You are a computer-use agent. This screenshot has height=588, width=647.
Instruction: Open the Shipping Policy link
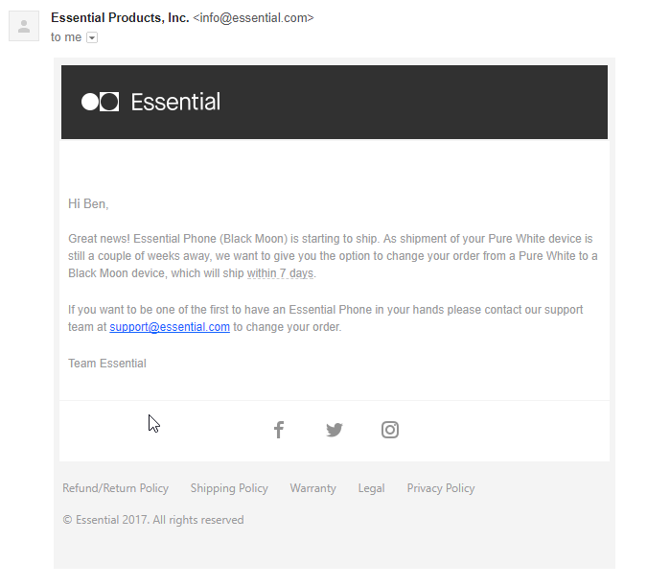point(229,488)
